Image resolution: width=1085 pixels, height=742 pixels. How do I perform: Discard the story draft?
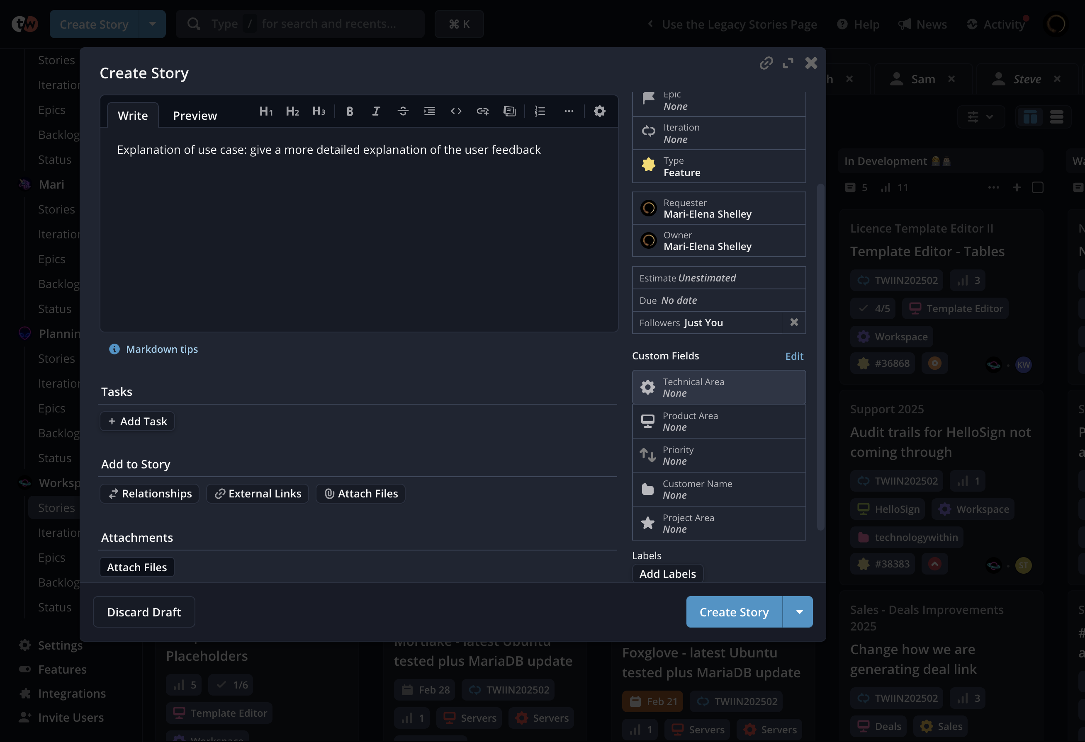tap(144, 612)
